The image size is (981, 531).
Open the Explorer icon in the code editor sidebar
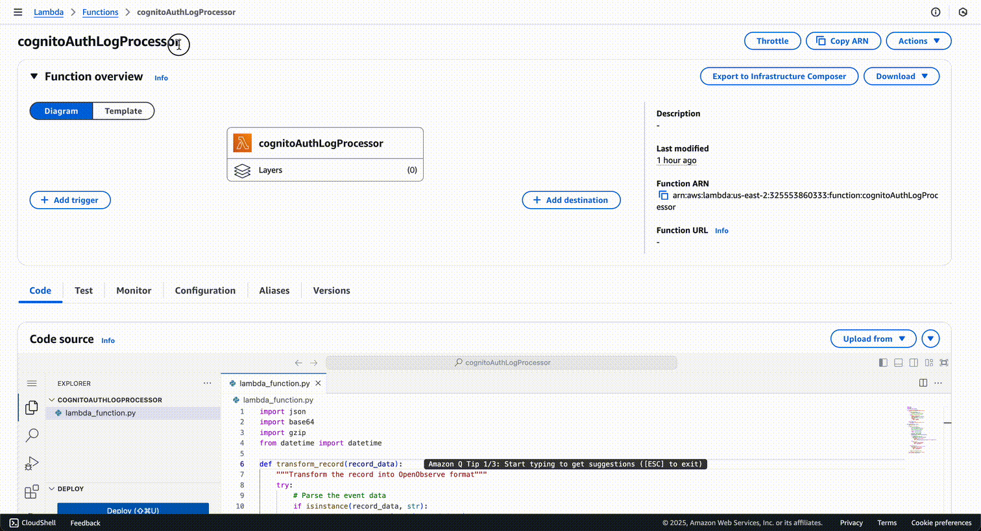tap(31, 407)
